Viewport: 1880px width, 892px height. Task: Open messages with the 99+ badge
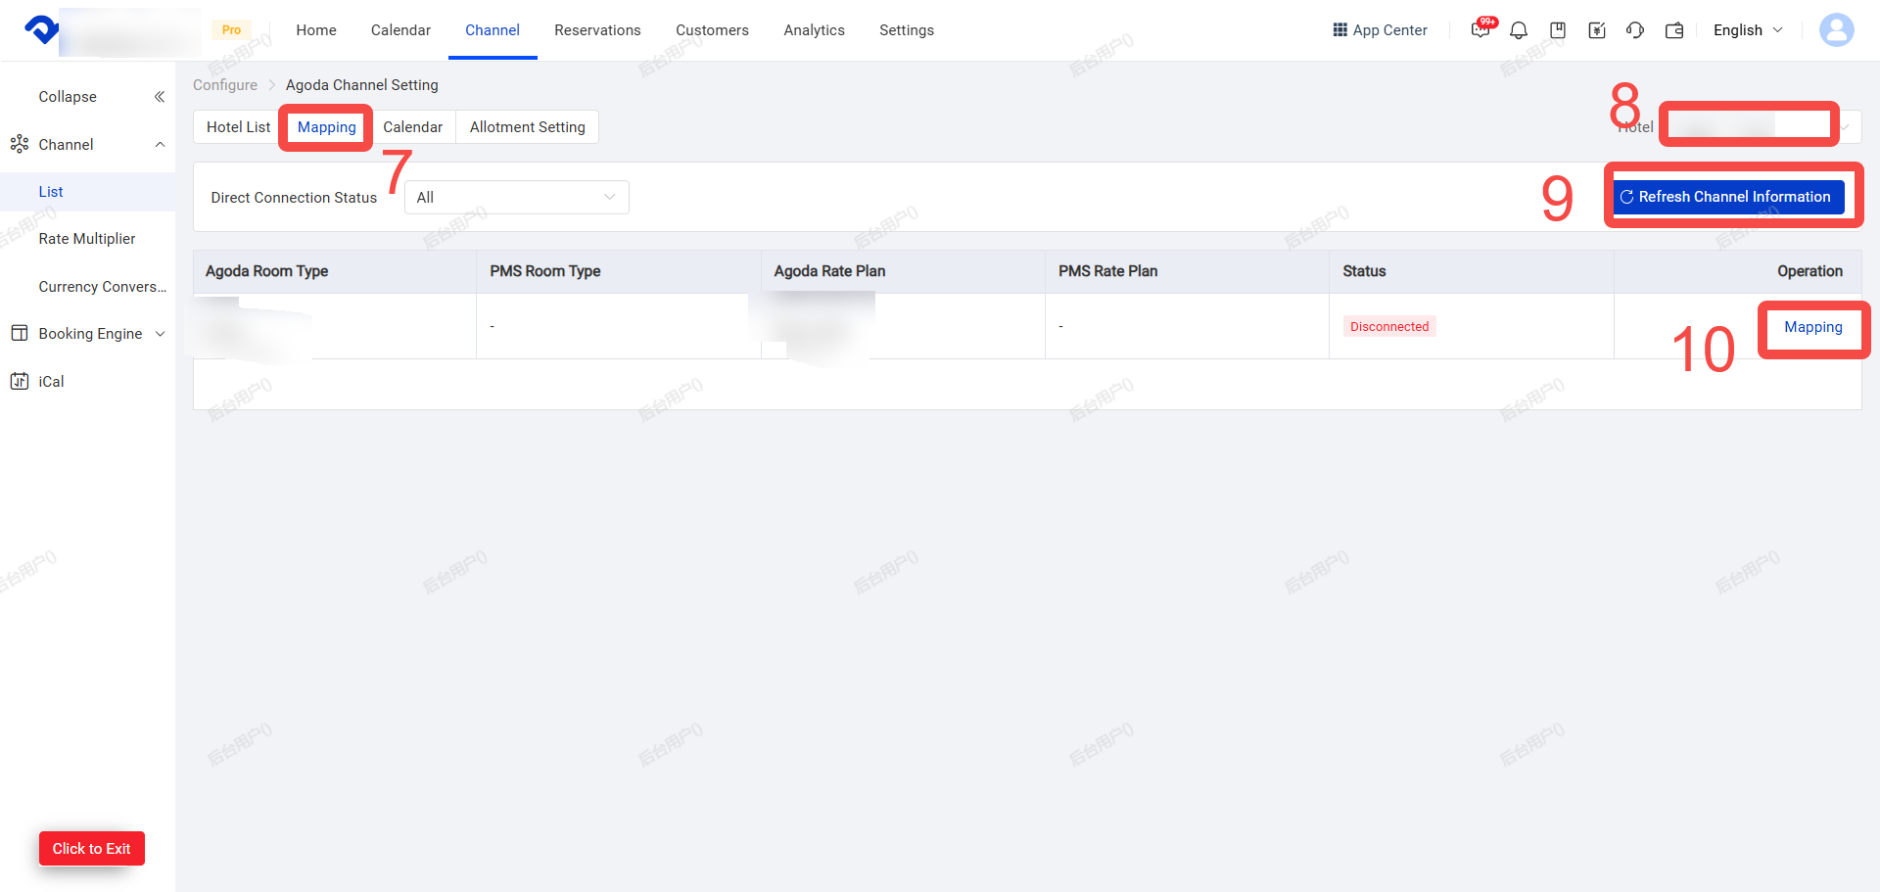point(1480,30)
